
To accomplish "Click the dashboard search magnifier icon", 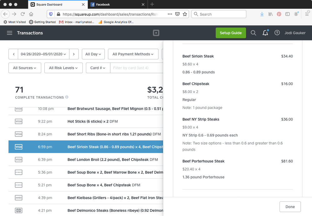I will [x=253, y=33].
